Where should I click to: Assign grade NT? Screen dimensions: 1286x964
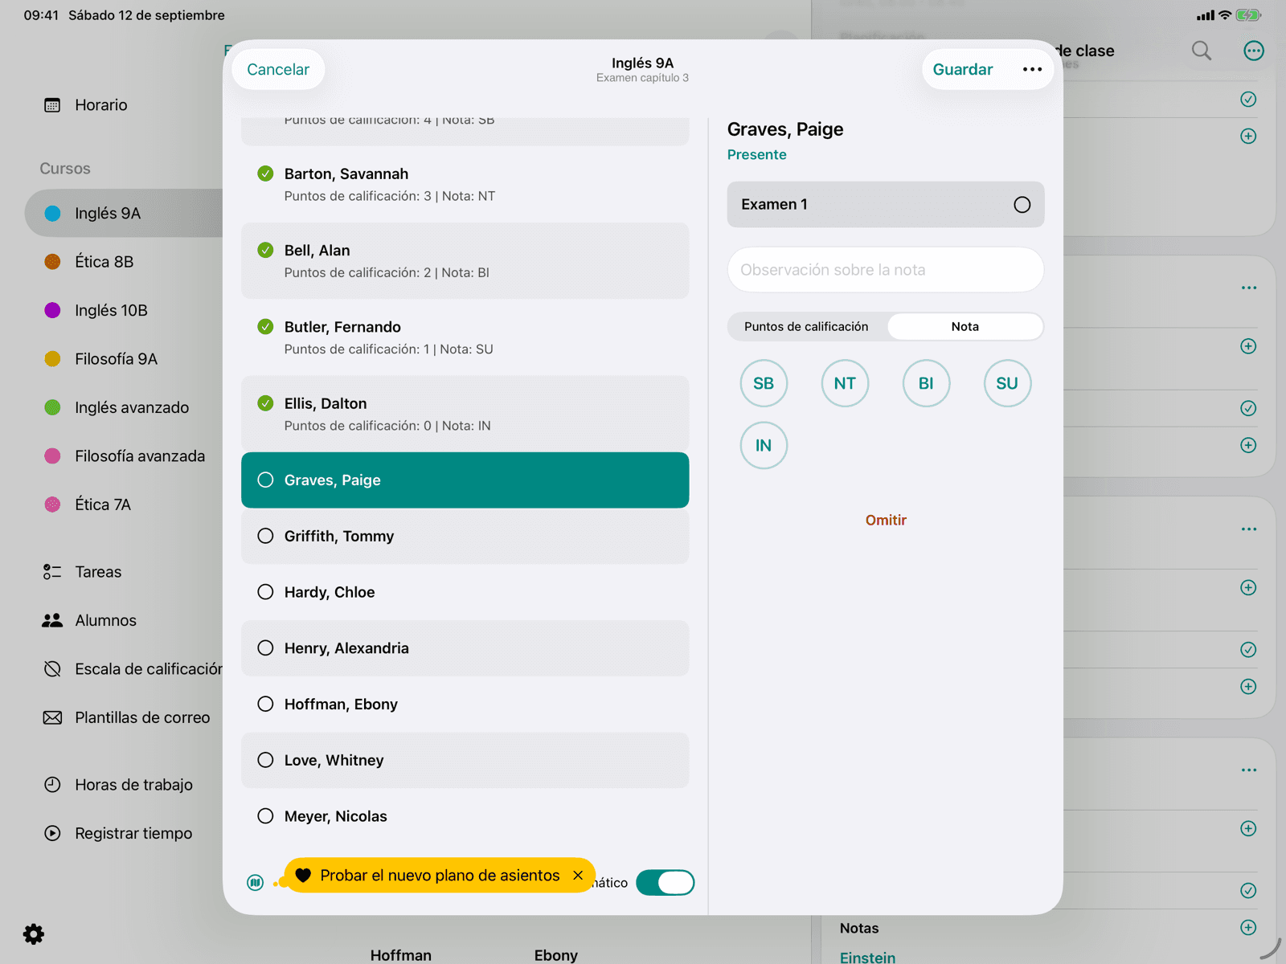845,384
